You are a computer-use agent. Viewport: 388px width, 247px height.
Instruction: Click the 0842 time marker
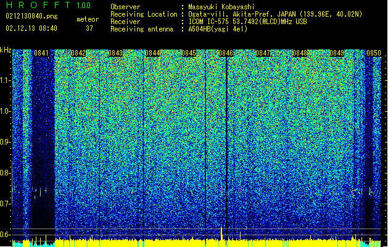click(78, 53)
